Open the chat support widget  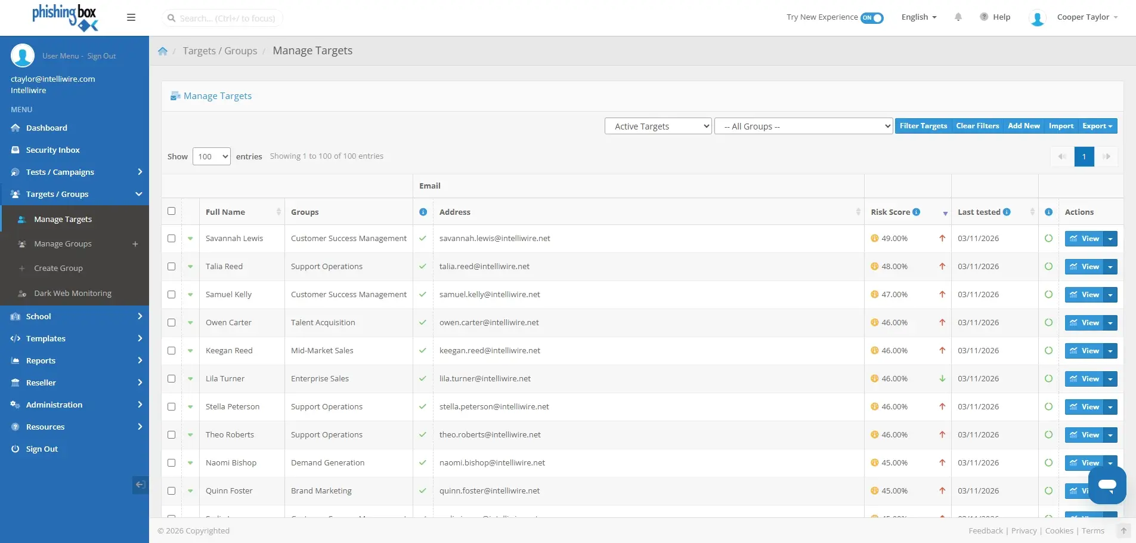1107,485
